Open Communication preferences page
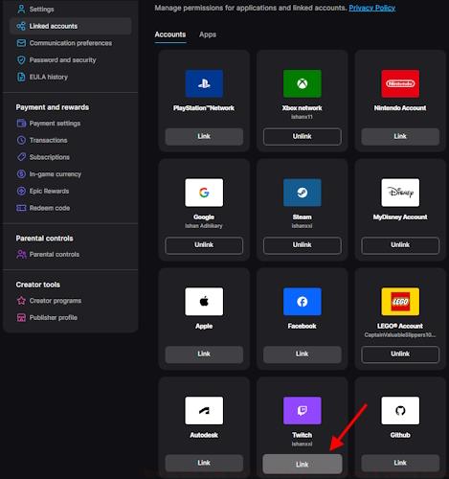Screen dimensions: 449x479 pos(70,43)
